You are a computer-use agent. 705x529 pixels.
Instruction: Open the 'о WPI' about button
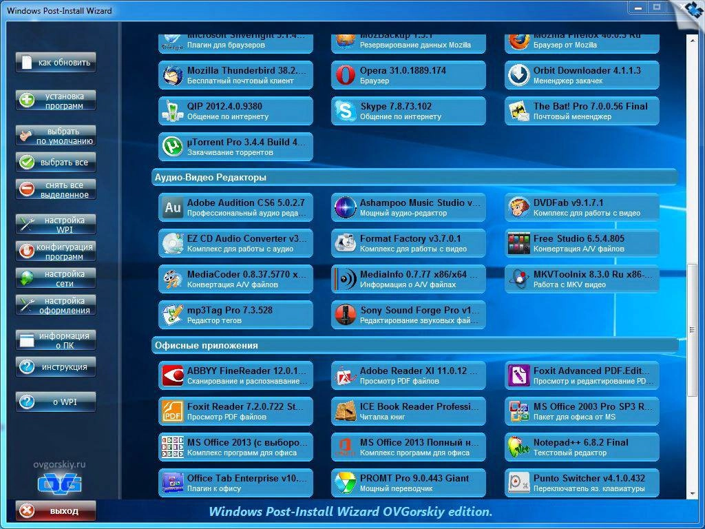point(56,402)
